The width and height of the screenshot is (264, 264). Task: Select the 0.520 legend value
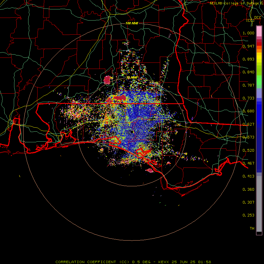pyautogui.click(x=248, y=150)
